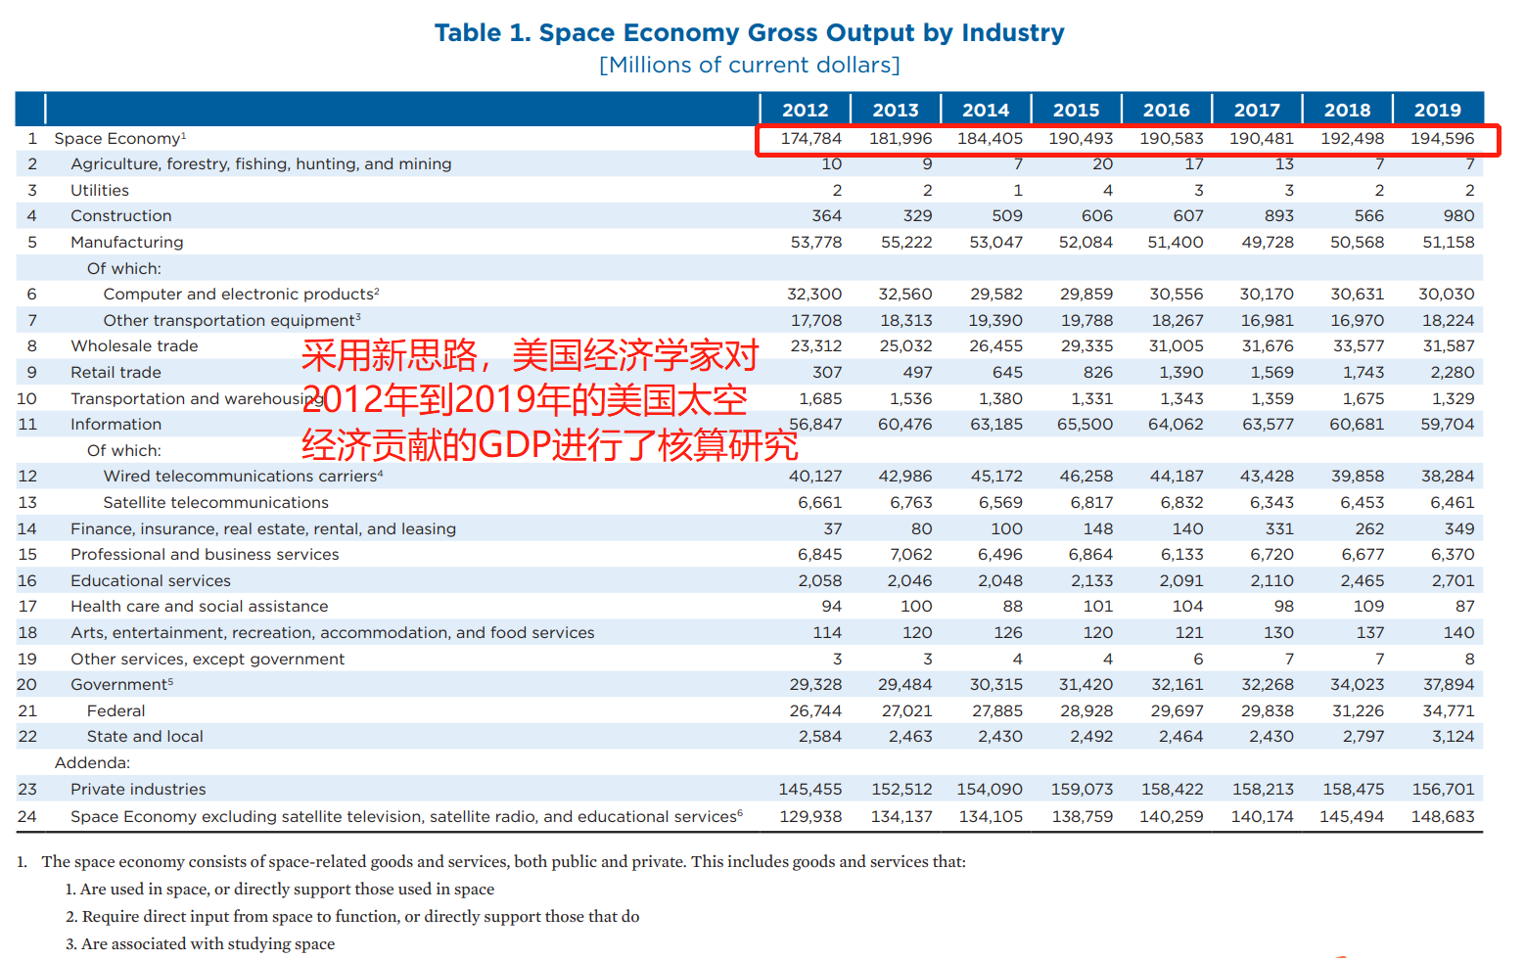Click the Space Economy 2015 value 190,493
The height and width of the screenshot is (958, 1525).
(1081, 138)
